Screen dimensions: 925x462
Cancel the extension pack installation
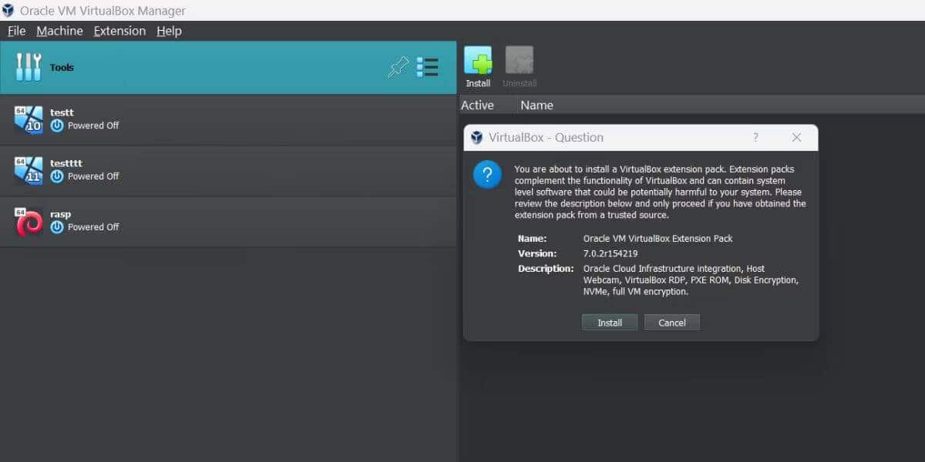click(671, 322)
